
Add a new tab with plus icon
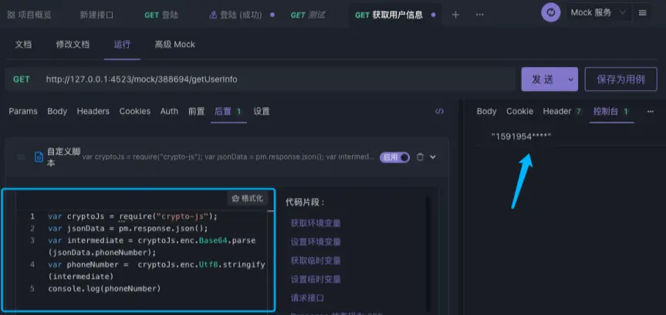(x=455, y=15)
